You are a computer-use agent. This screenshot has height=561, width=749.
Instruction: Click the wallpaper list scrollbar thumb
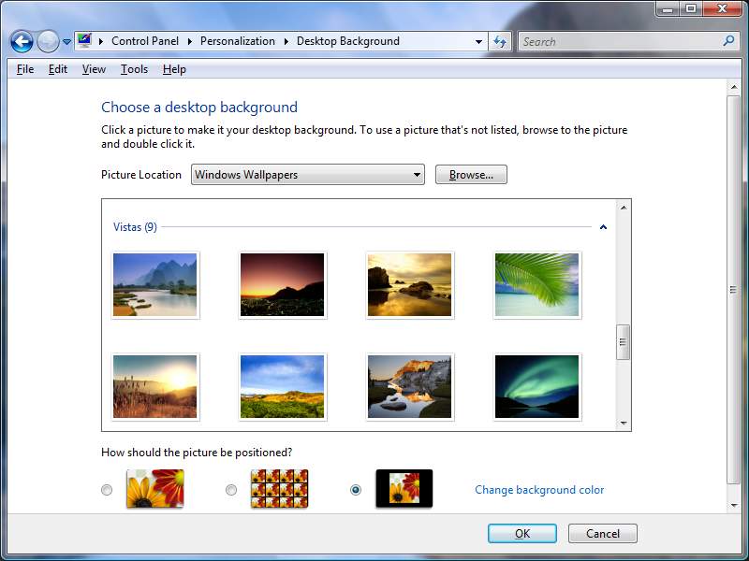(623, 342)
